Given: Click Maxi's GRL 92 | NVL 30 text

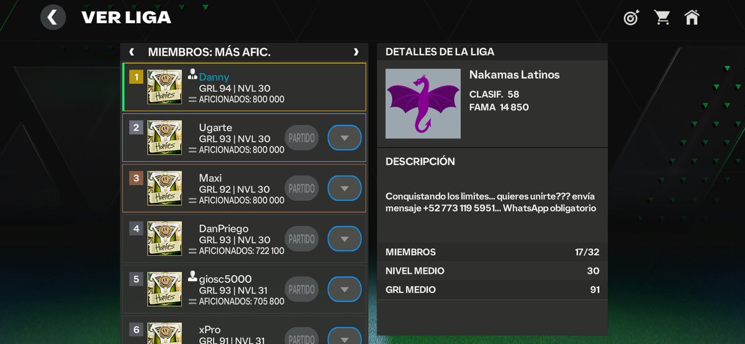Looking at the screenshot, I should click(x=235, y=189).
